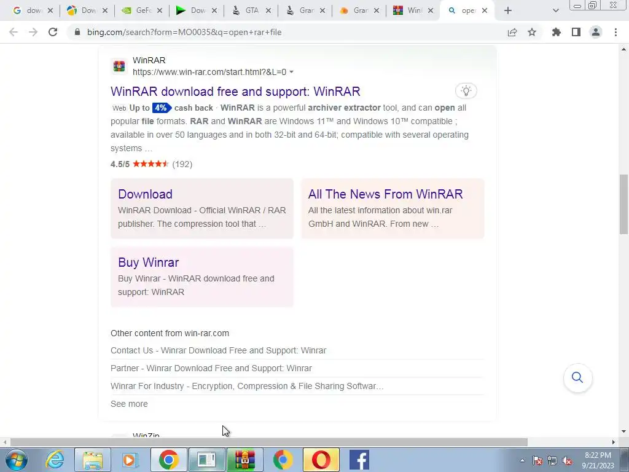This screenshot has height=472, width=629.
Task: Click the lightbulb insights icon
Action: [466, 91]
